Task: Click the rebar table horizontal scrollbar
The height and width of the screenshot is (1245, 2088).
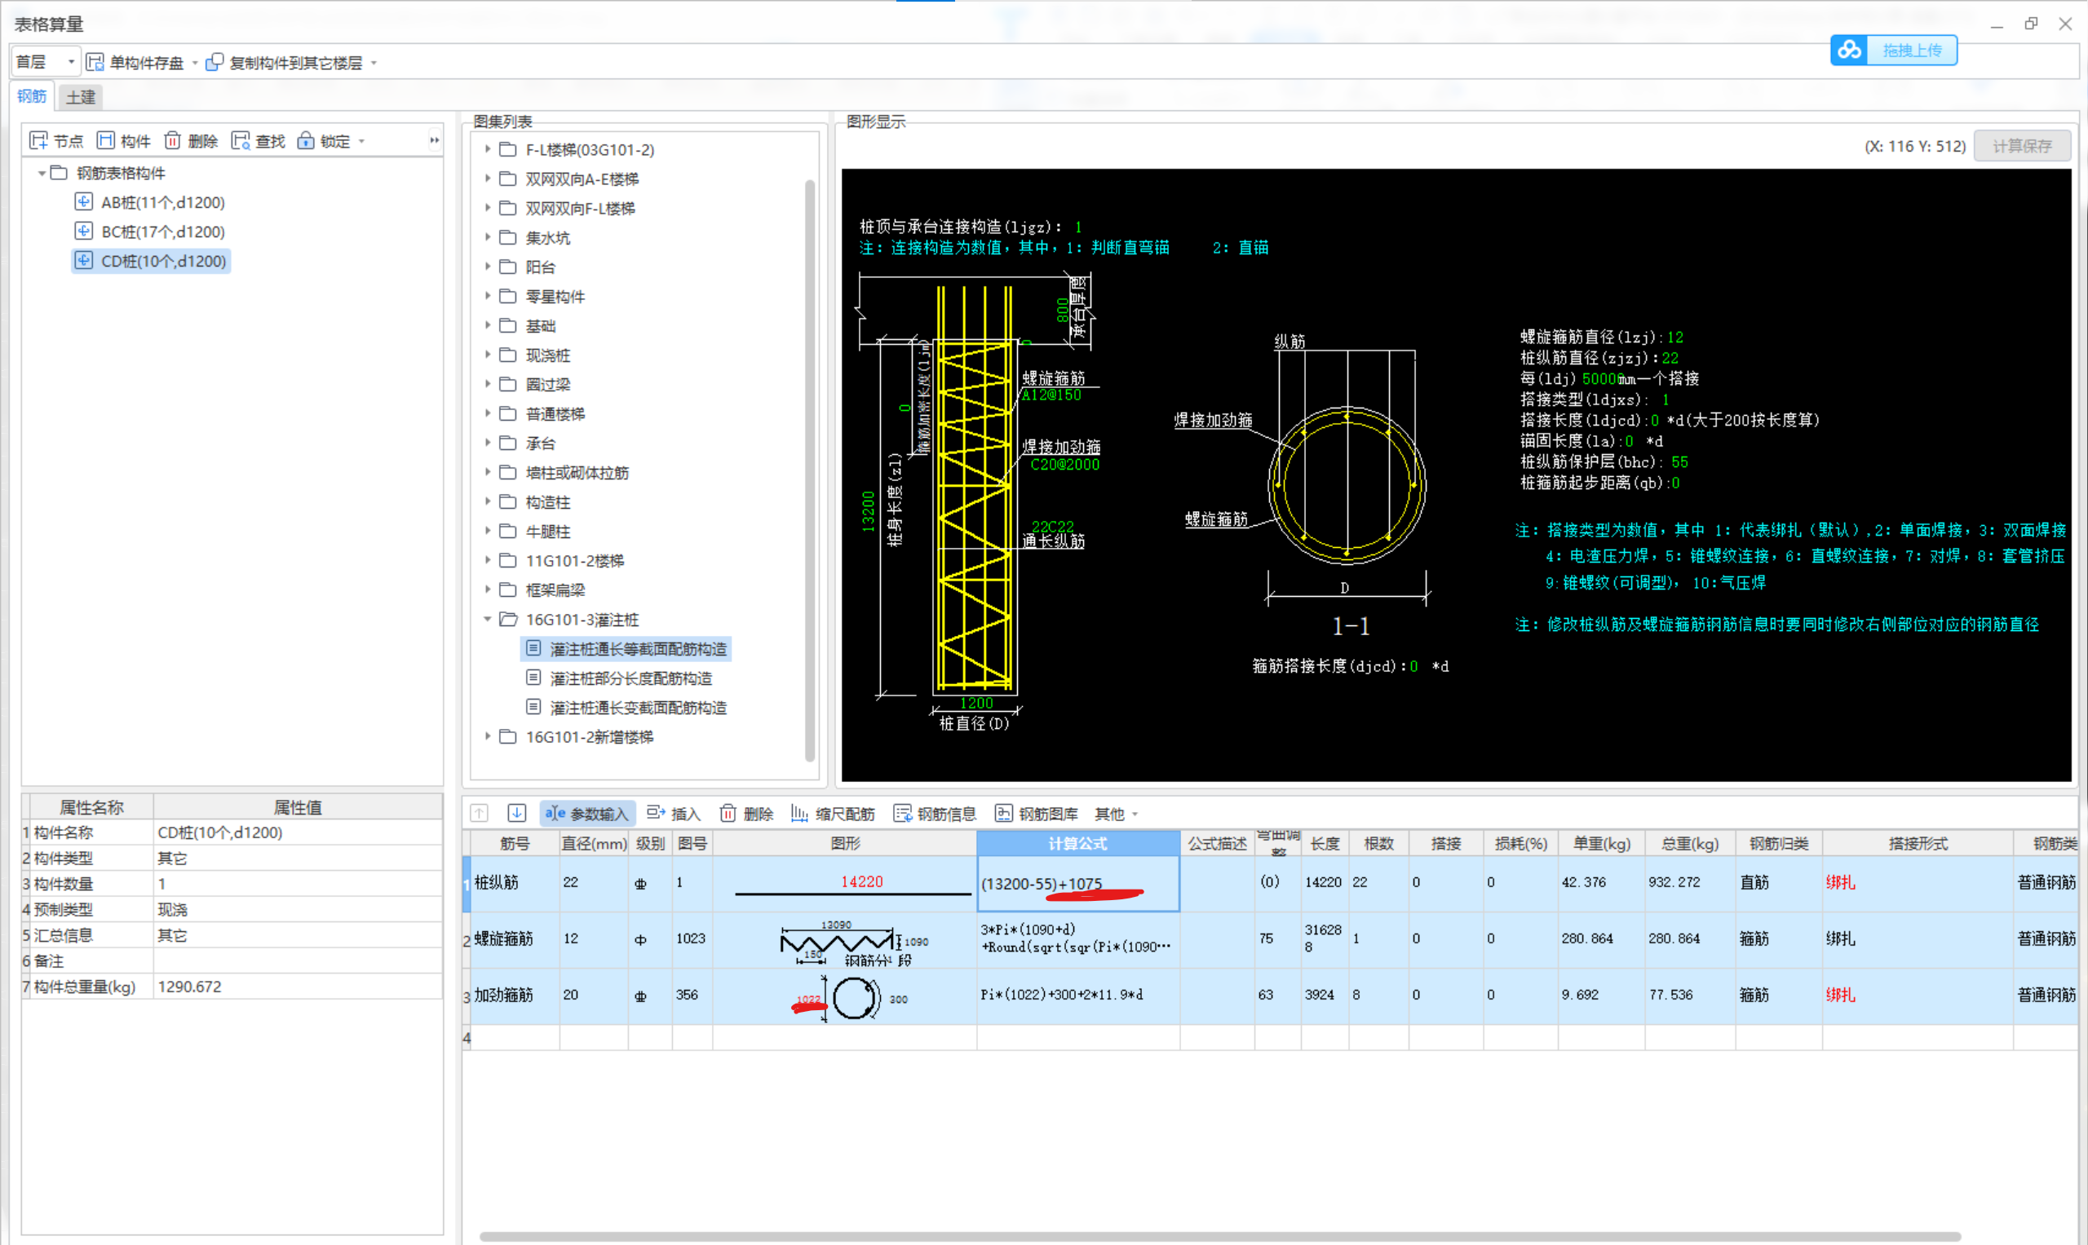Action: coord(1219,1236)
